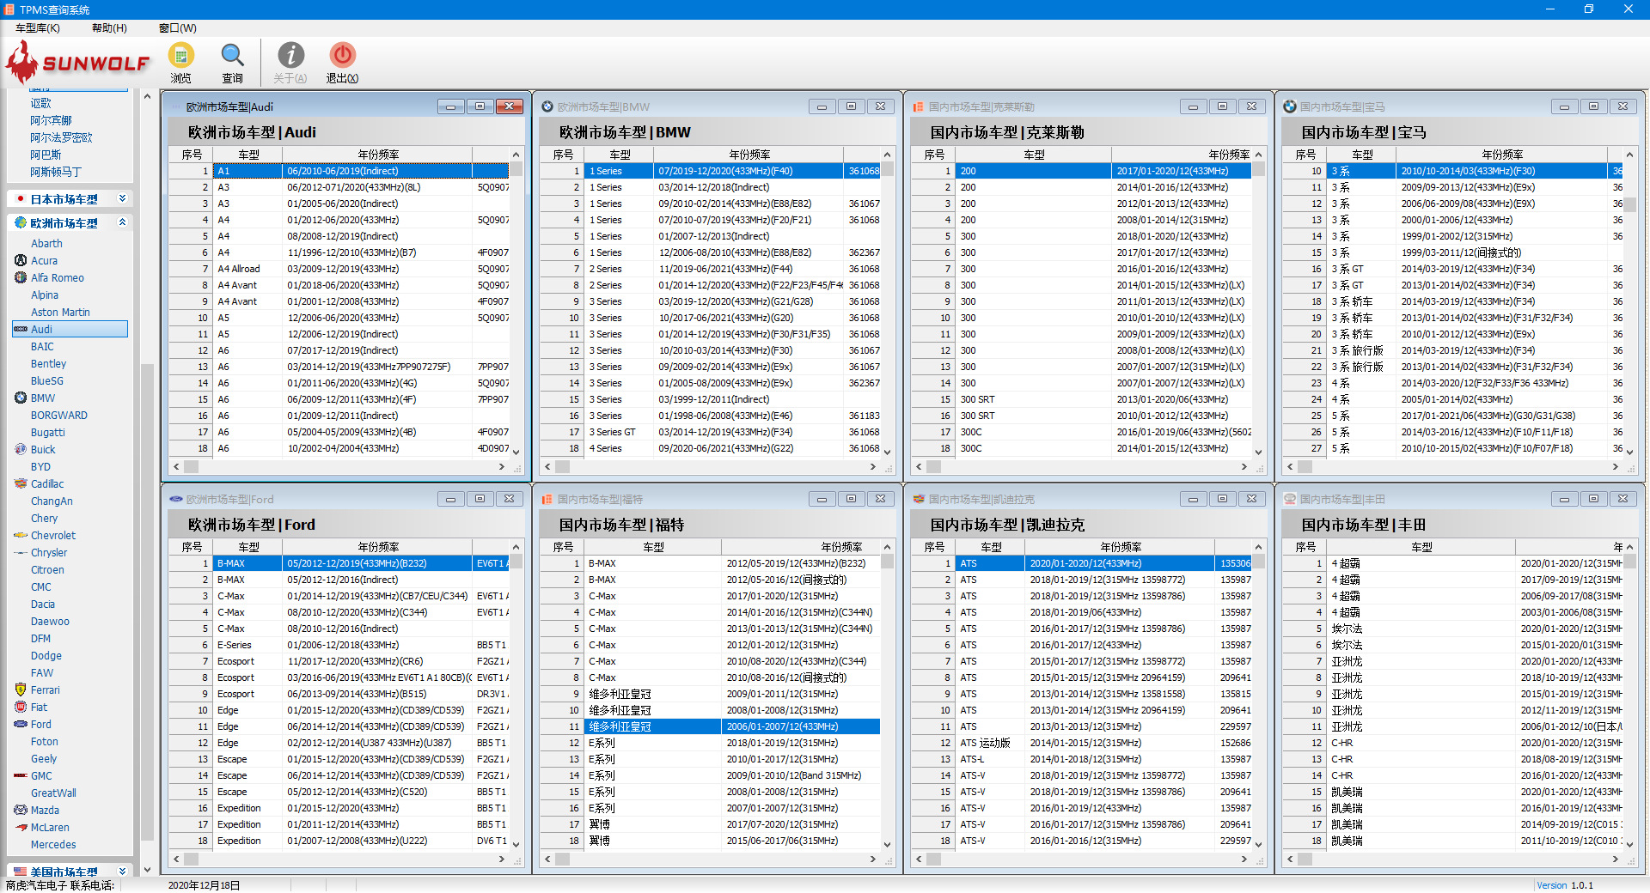Select the ATS 运动版 row in 凯迪拉克 window
The image size is (1650, 893).
coord(1082,743)
